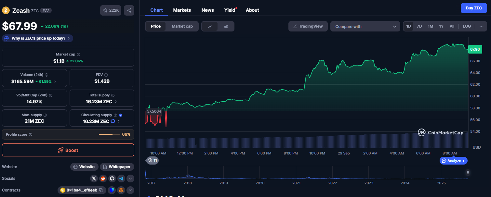This screenshot has width=491, height=197.
Task: Add Zcash to watchlist via star button
Action: (x=111, y=10)
